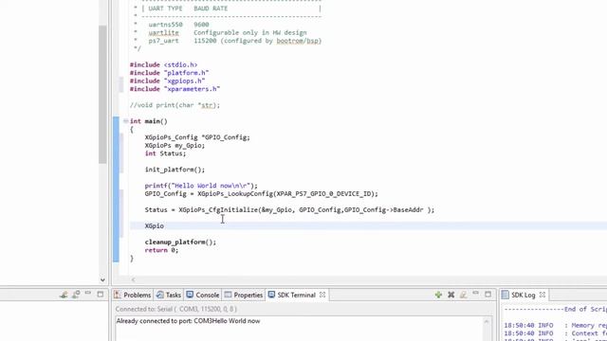The height and width of the screenshot is (341, 607).
Task: Open the Problems tab
Action: (x=133, y=295)
